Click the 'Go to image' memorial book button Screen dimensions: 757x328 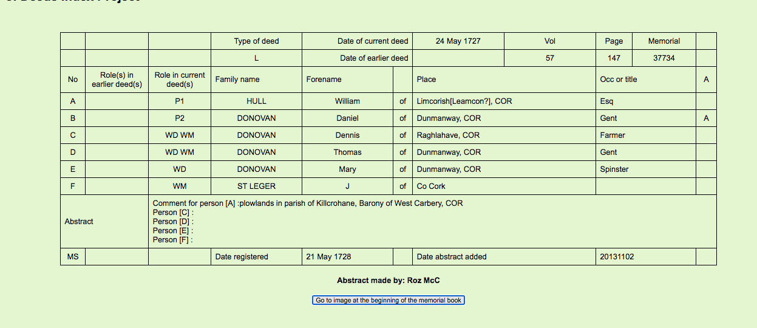coord(389,300)
